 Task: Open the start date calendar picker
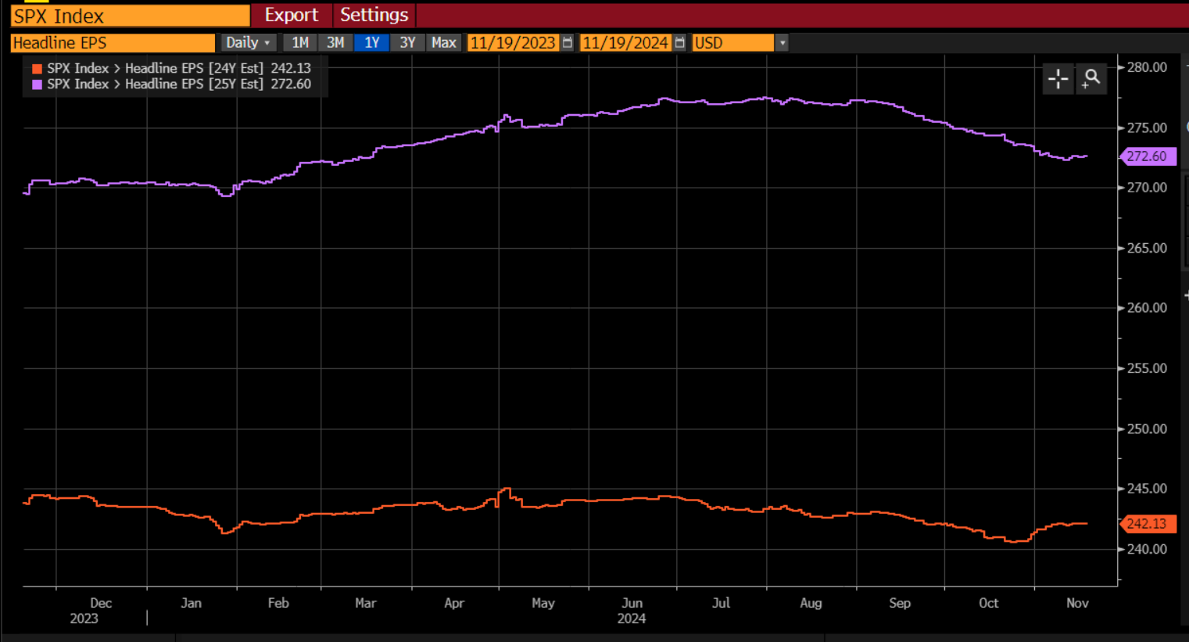click(568, 43)
